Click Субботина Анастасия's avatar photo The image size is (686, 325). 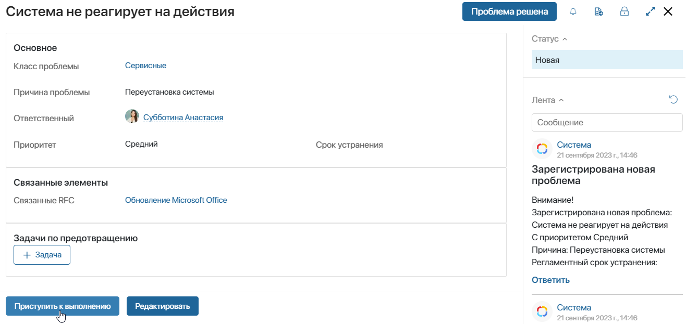coord(132,116)
